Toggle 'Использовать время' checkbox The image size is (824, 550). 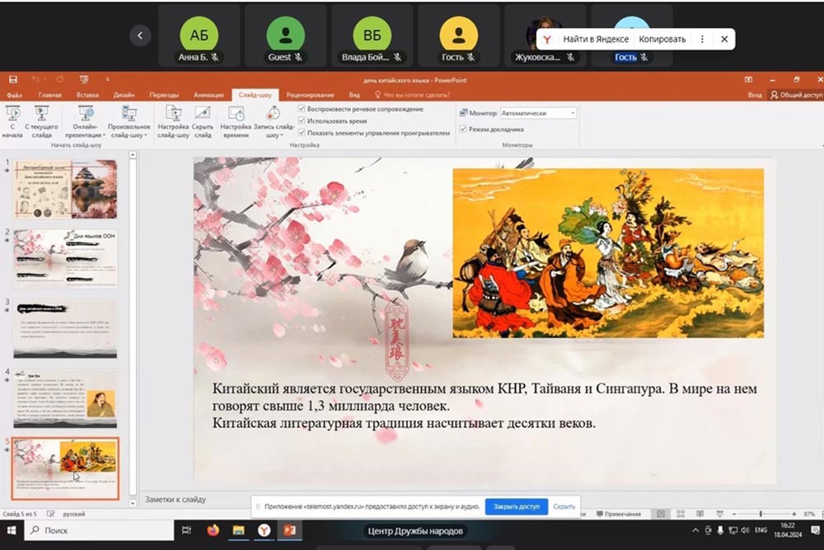302,120
